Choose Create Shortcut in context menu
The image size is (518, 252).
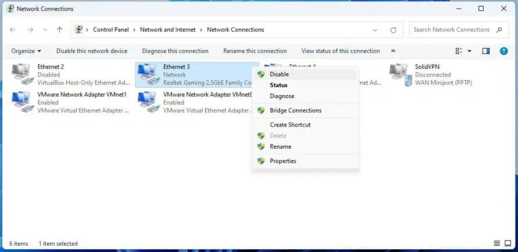(x=305, y=124)
